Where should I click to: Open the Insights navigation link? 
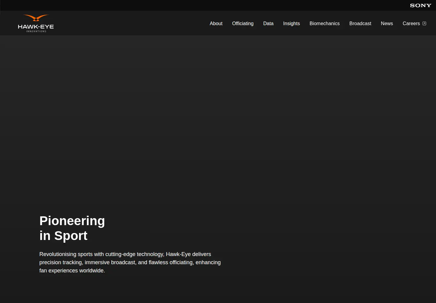click(x=292, y=24)
